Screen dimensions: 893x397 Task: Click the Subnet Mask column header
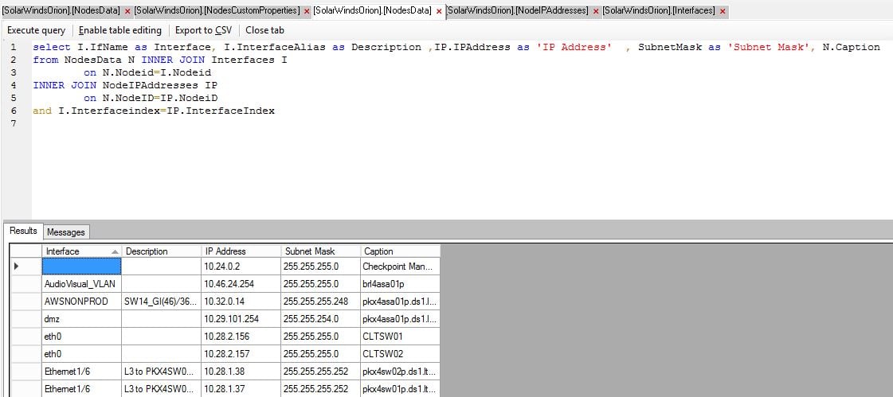pyautogui.click(x=321, y=251)
